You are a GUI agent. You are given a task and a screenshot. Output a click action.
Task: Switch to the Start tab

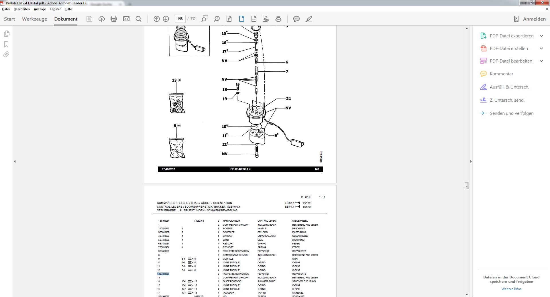[9, 19]
